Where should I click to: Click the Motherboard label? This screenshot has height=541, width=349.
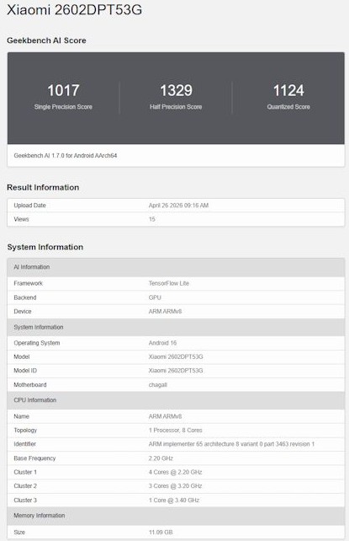click(x=30, y=385)
